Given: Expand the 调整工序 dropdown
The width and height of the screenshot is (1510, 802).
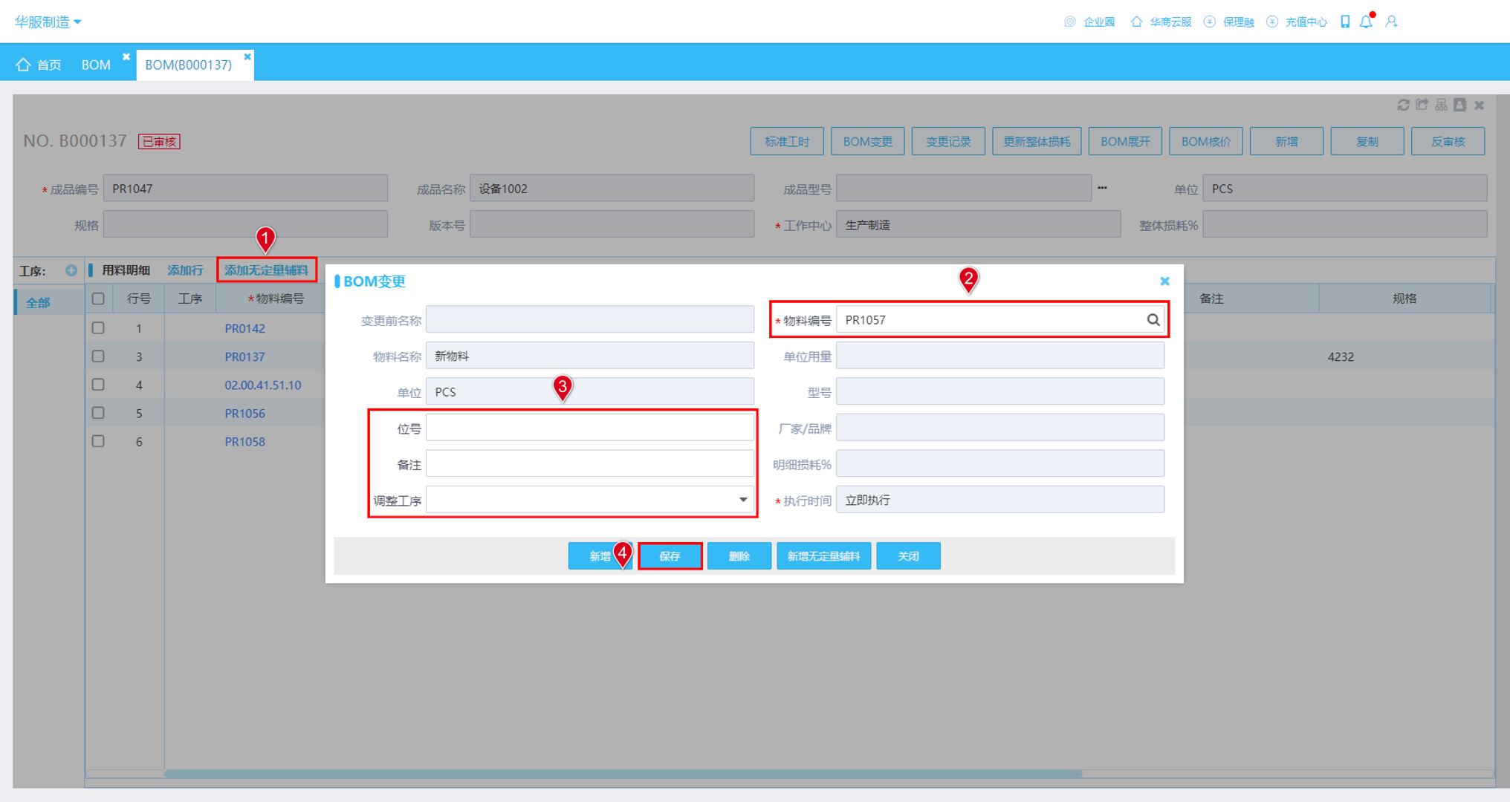Looking at the screenshot, I should point(742,500).
